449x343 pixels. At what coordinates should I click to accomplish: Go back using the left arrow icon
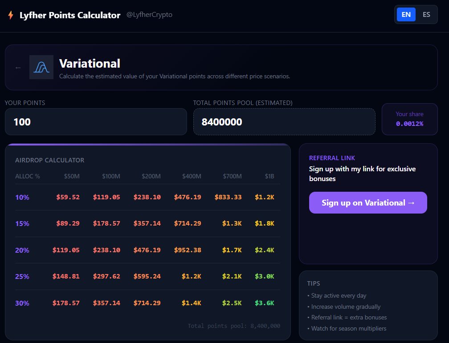(18, 68)
